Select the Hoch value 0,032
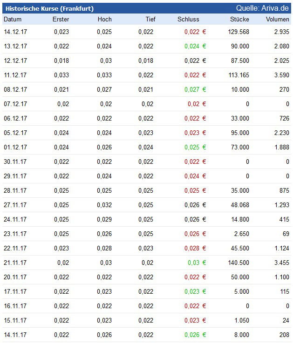This screenshot has width=293, height=344. click(x=104, y=205)
